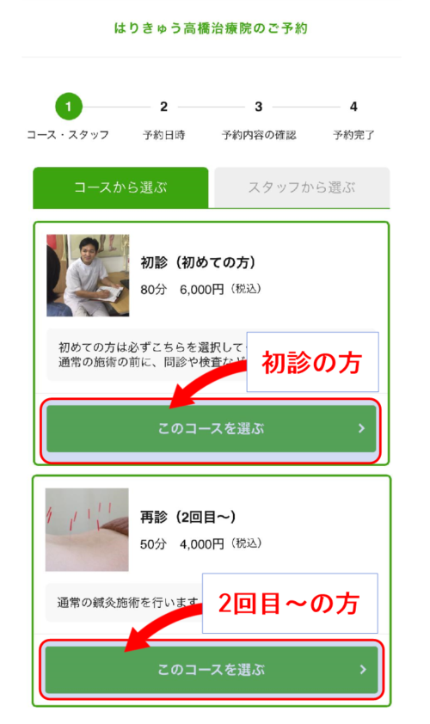This screenshot has height=724, width=430.
Task: Open the 初診 practitioner photo thumbnail
Action: coord(88,275)
